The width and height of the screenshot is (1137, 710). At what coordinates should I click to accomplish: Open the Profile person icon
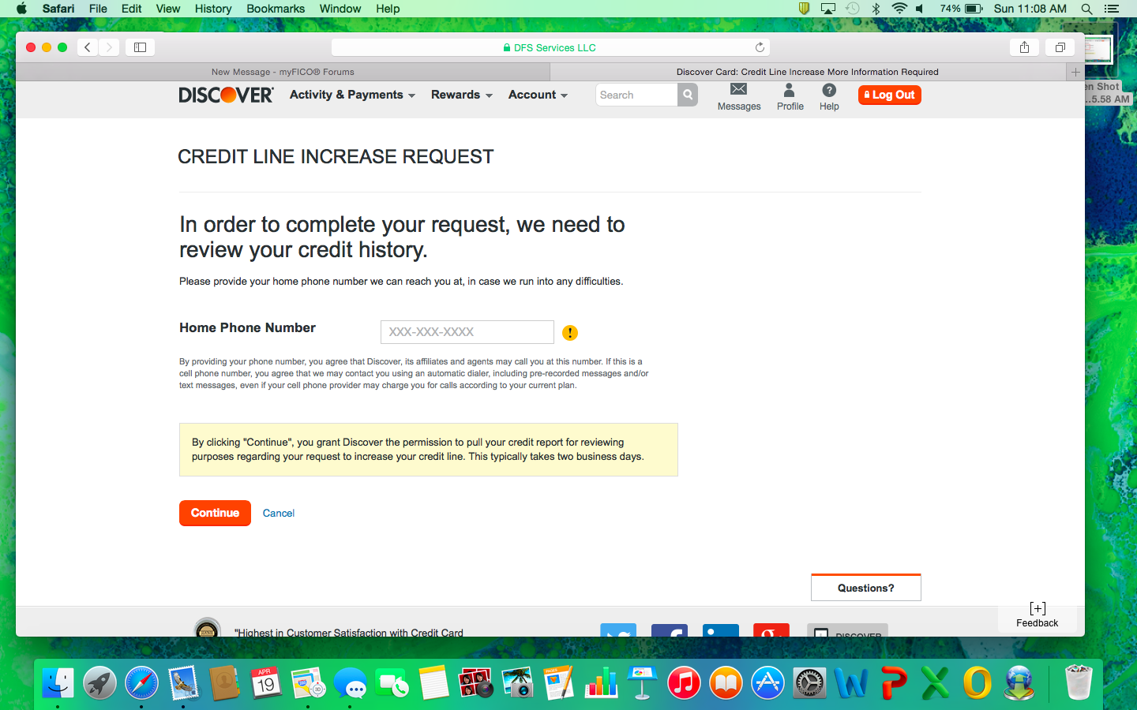(x=789, y=90)
